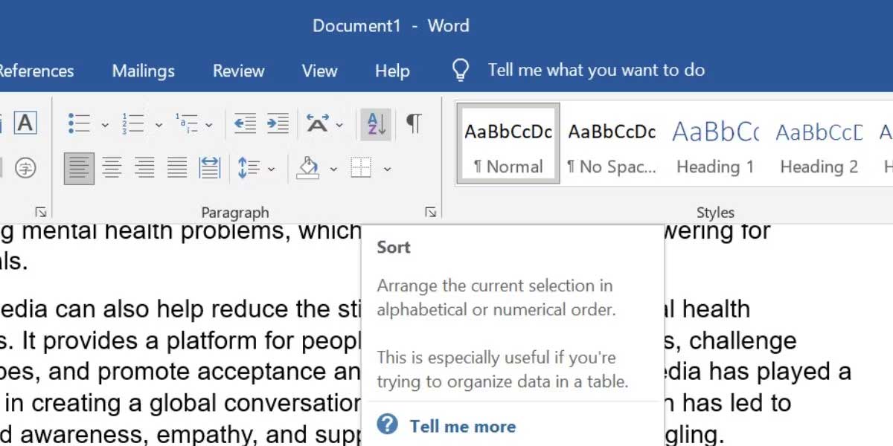The height and width of the screenshot is (446, 893).
Task: Apply the Heading 1 style
Action: point(715,143)
